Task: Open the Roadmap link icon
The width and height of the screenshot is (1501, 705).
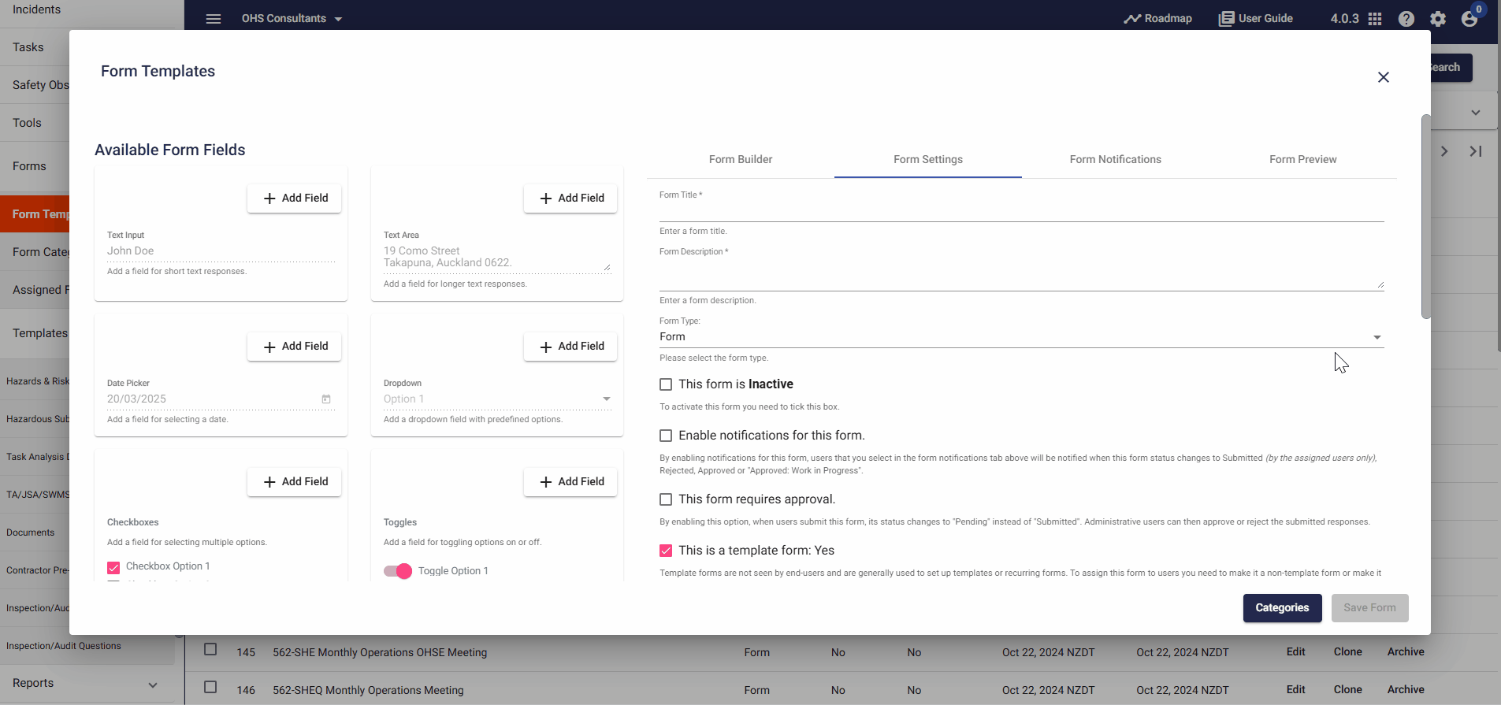Action: pos(1132,19)
